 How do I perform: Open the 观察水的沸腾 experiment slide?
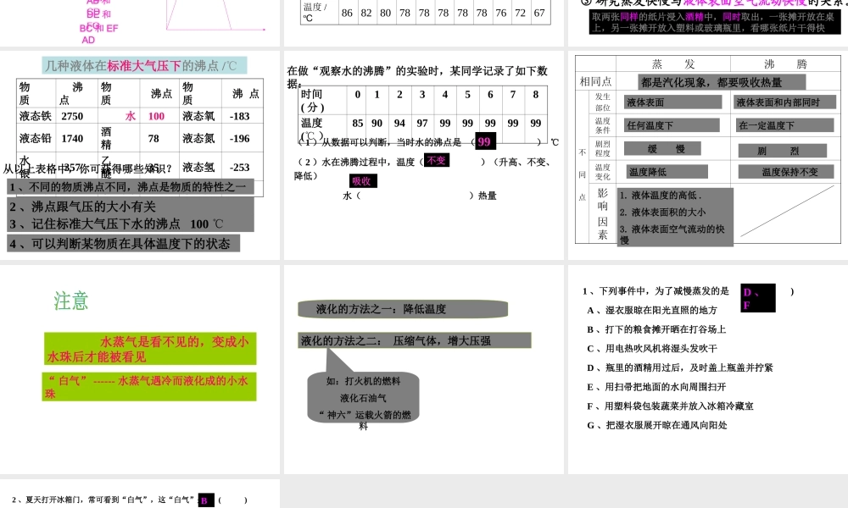click(x=423, y=156)
